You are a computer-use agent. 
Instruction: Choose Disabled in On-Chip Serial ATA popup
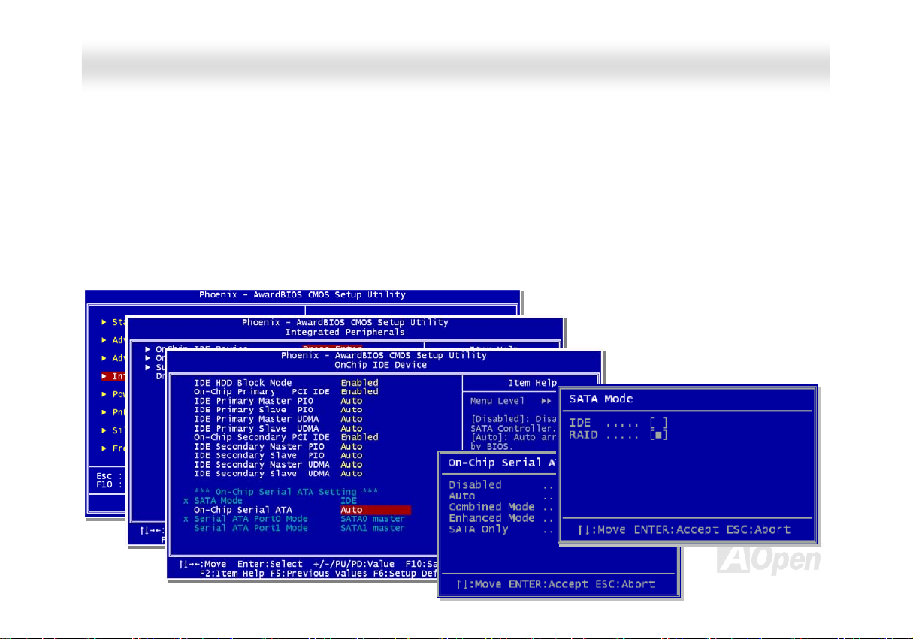pyautogui.click(x=475, y=485)
